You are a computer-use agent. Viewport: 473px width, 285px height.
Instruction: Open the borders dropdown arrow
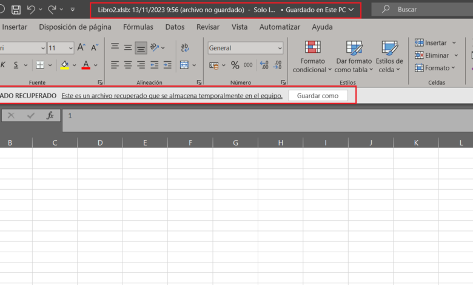(x=50, y=65)
